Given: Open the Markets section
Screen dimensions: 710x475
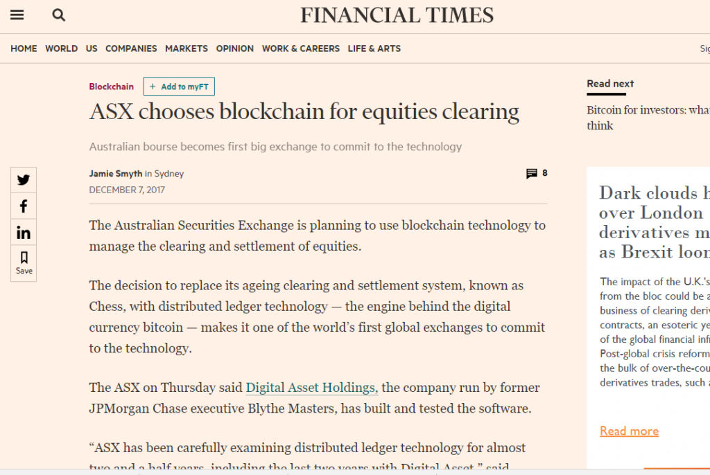Looking at the screenshot, I should [187, 48].
